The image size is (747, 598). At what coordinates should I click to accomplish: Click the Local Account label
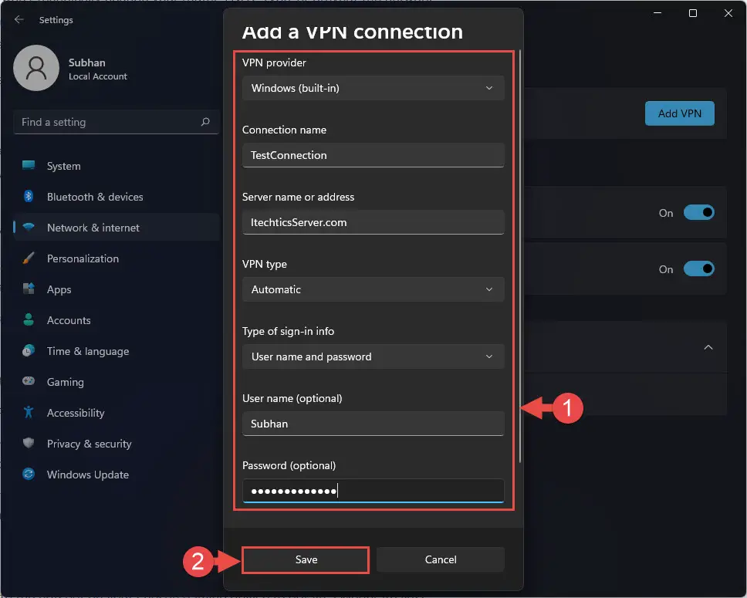98,76
